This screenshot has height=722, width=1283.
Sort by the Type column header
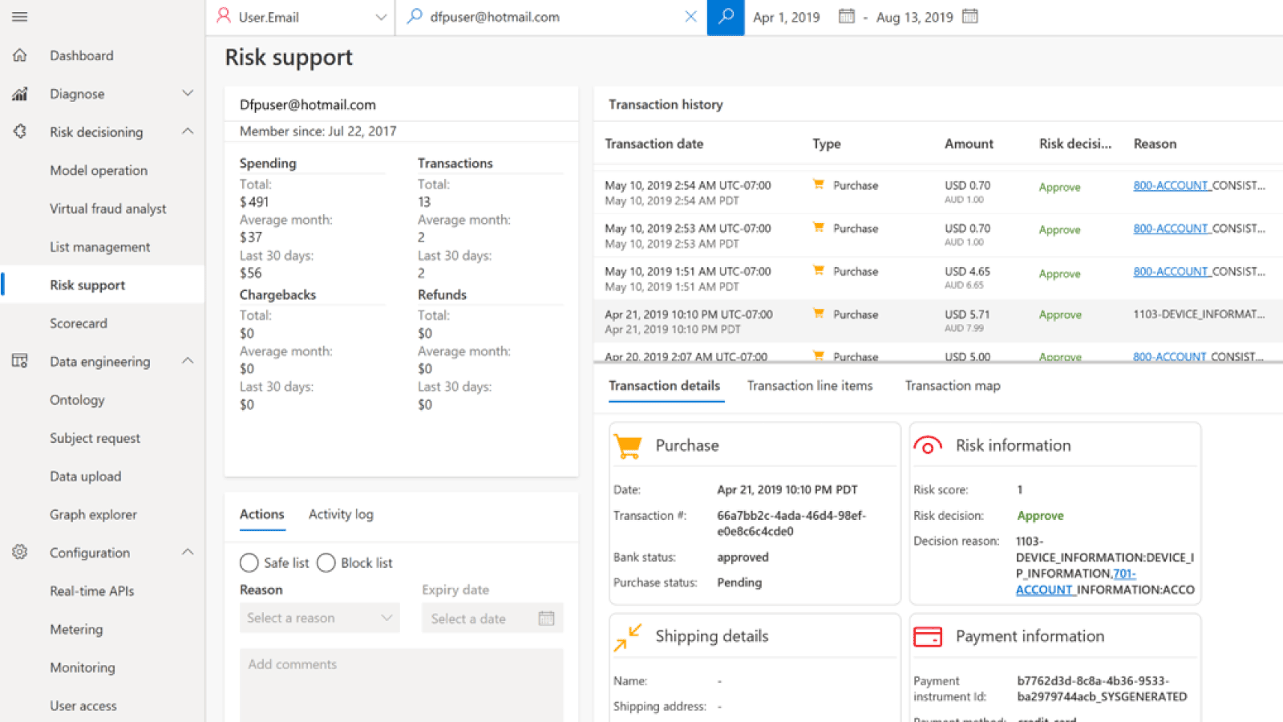[x=826, y=144]
